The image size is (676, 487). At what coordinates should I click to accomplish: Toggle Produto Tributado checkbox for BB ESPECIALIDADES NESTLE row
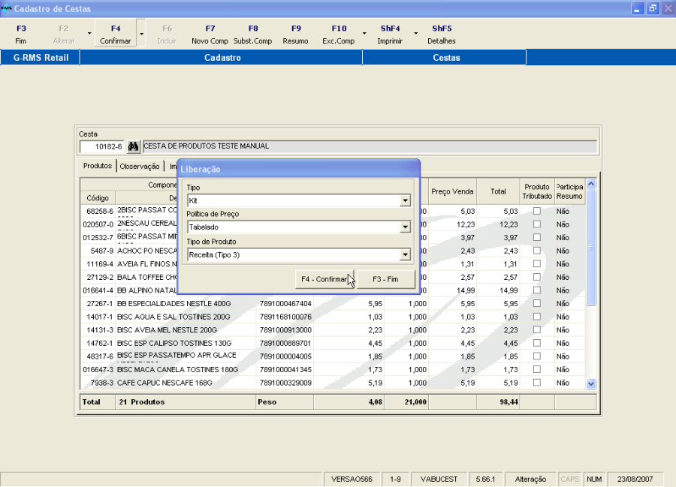pos(536,304)
